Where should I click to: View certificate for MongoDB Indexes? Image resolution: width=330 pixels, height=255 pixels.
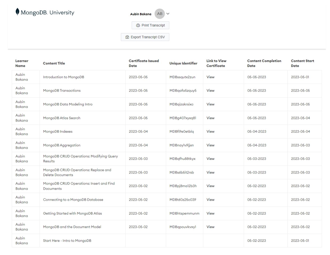coord(210,132)
